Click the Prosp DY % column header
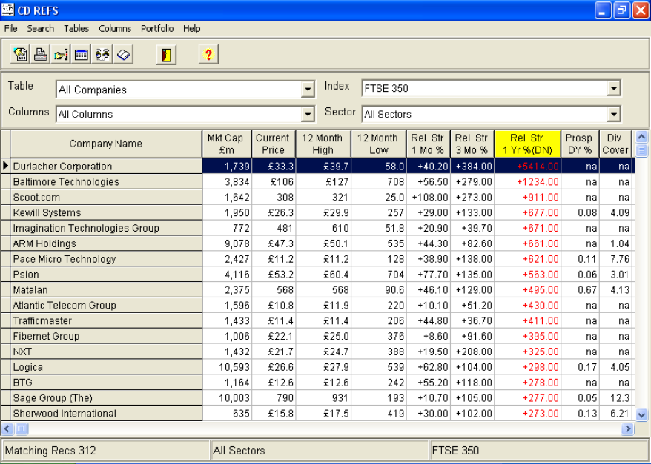Image resolution: width=651 pixels, height=464 pixels. 580,144
